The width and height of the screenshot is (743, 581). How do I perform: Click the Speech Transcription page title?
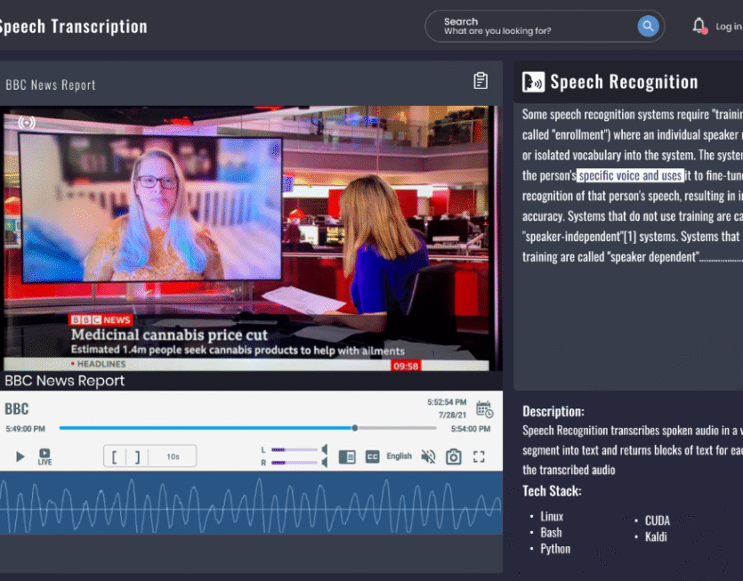74,27
